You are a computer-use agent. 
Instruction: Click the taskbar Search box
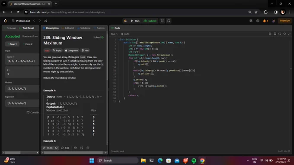[118, 161]
